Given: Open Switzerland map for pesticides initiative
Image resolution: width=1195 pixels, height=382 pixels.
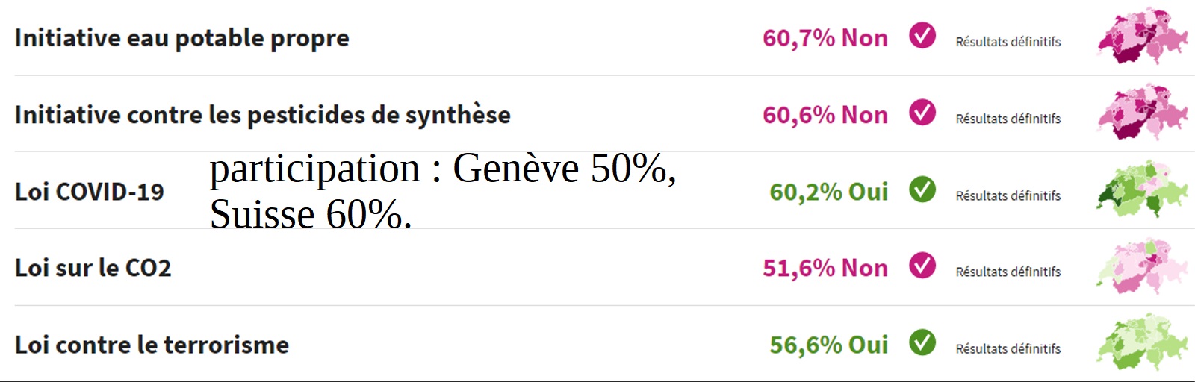Looking at the screenshot, I should 1142,113.
